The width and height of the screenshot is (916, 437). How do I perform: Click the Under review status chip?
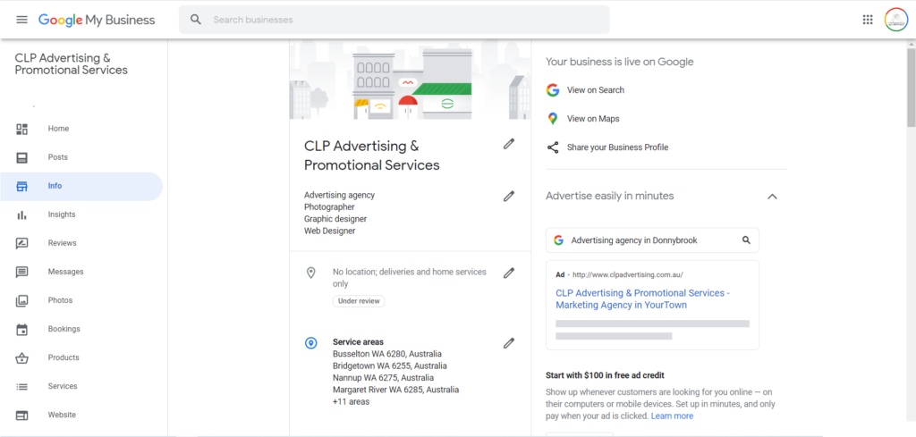click(359, 301)
